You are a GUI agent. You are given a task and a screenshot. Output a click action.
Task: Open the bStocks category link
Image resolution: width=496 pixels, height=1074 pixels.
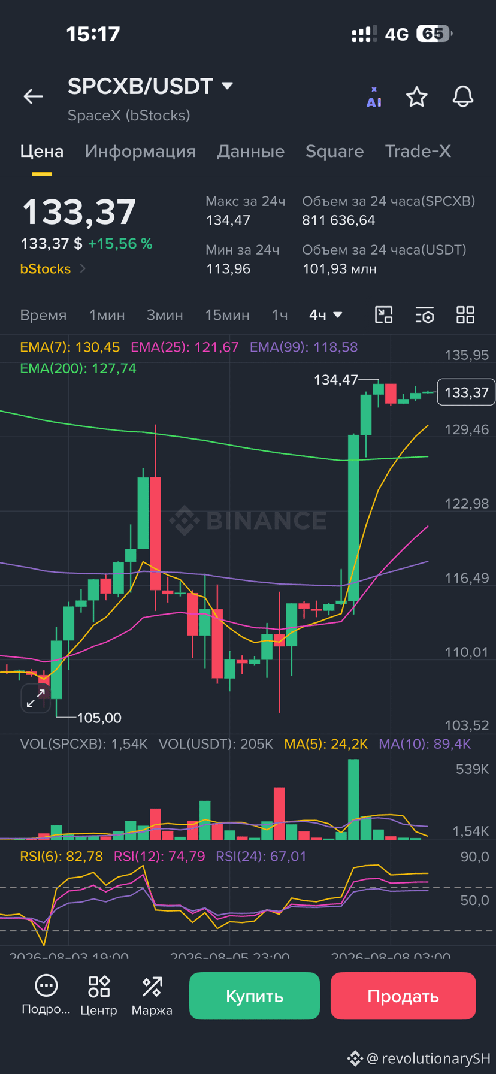coord(53,269)
